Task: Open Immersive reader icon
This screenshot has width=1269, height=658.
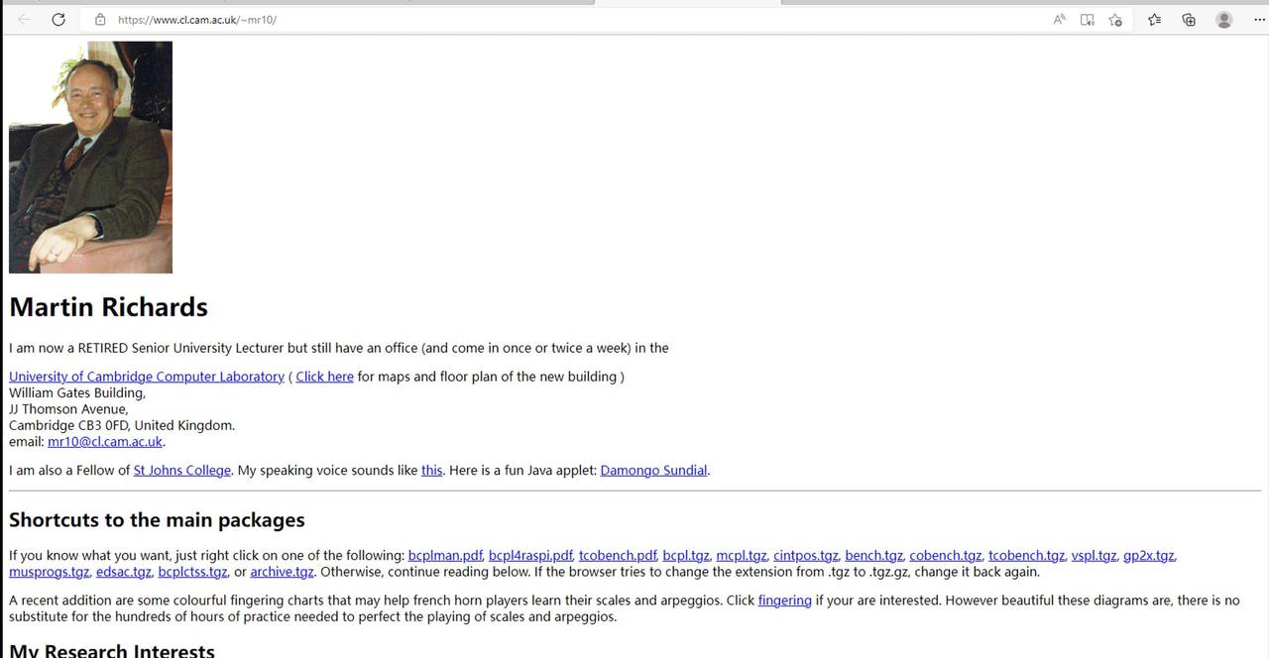Action: point(1088,19)
